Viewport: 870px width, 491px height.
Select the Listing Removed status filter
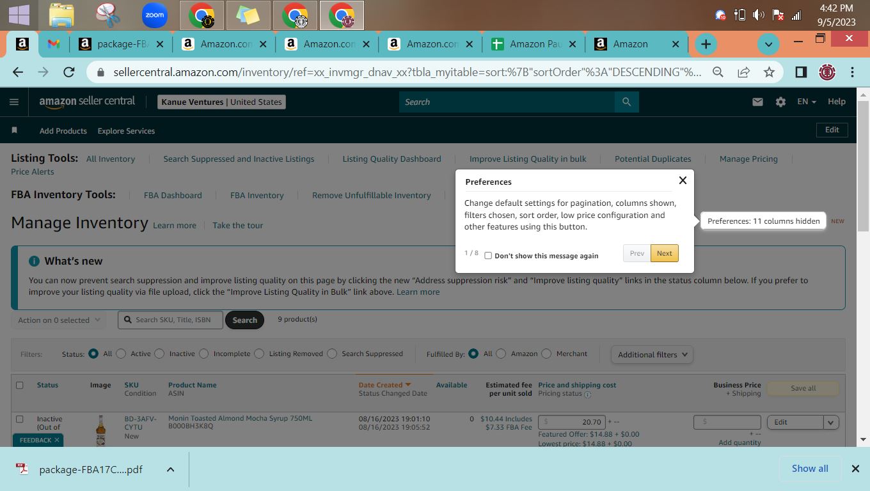tap(259, 354)
